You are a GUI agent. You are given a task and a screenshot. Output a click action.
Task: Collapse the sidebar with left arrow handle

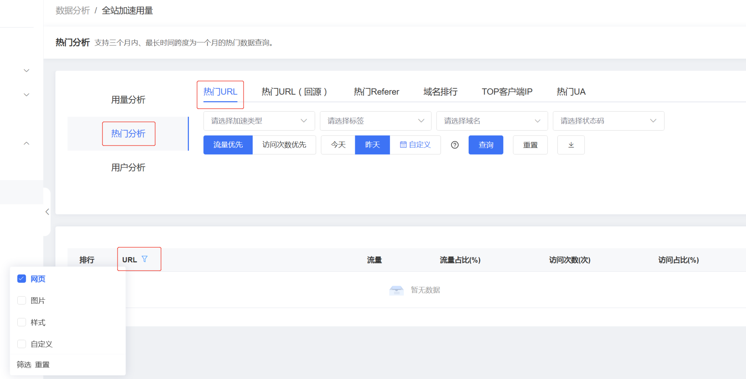coord(47,212)
